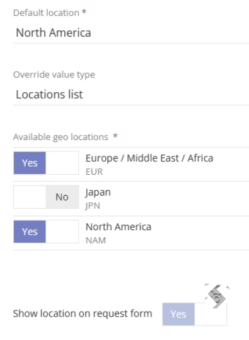Toggle Show location on request form switch

coord(195,314)
